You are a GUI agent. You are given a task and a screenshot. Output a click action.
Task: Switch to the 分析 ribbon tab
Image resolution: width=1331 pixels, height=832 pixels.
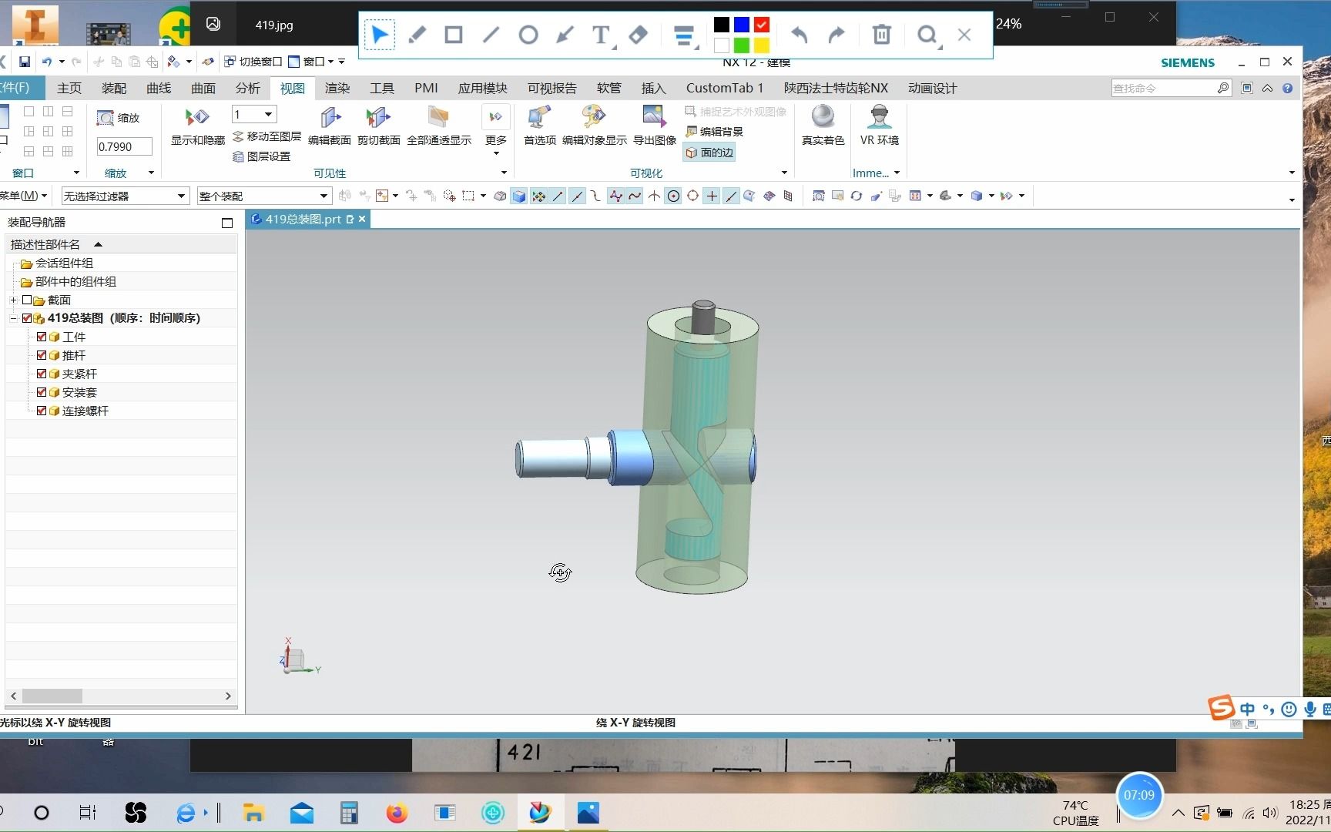pos(248,88)
